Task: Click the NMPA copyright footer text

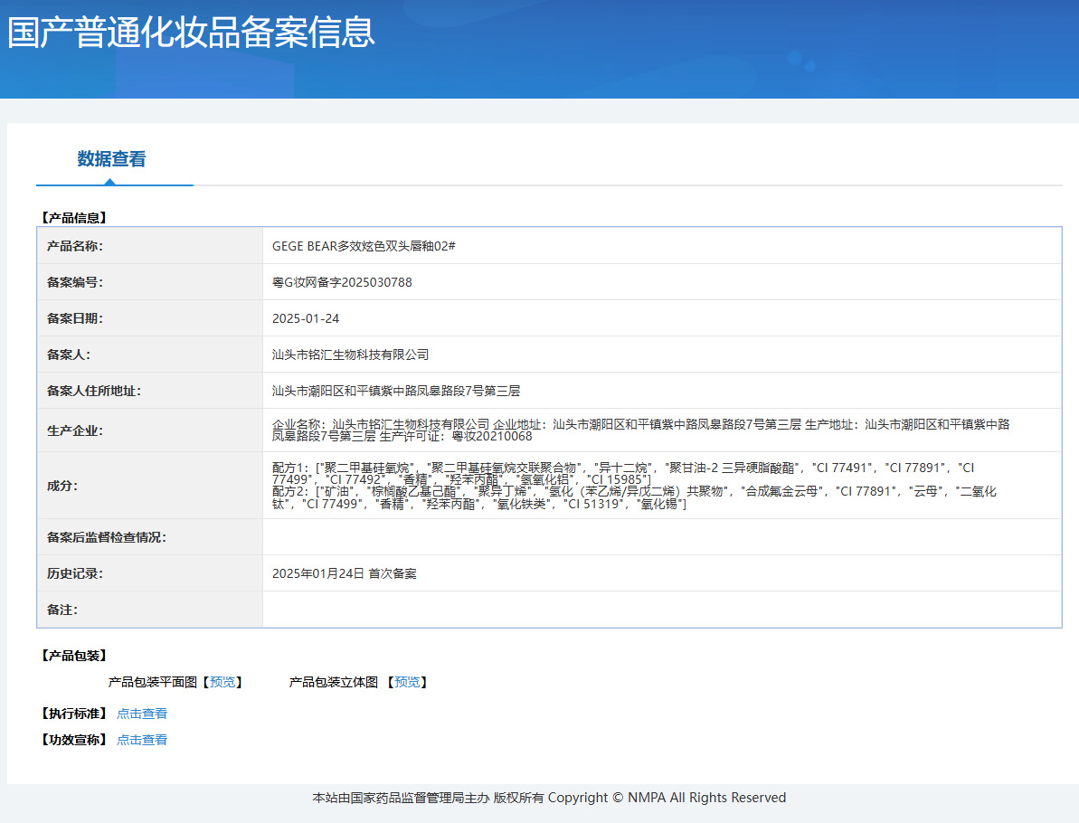Action: point(549,798)
